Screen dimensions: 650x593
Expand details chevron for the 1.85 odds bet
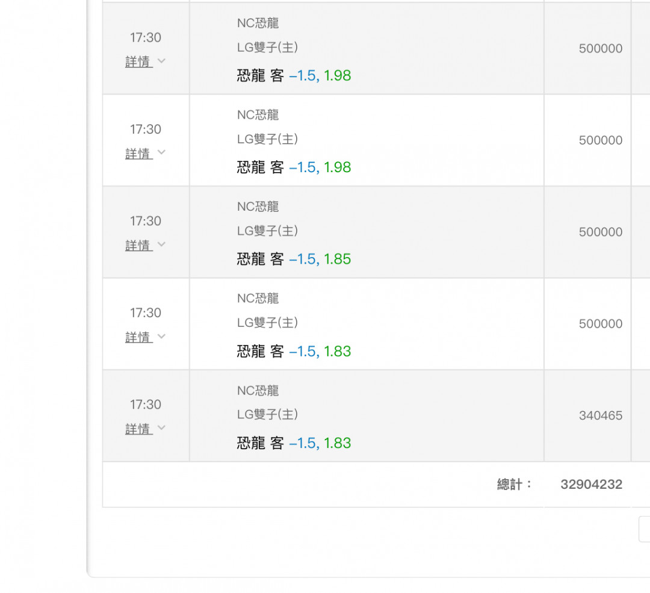pos(161,244)
